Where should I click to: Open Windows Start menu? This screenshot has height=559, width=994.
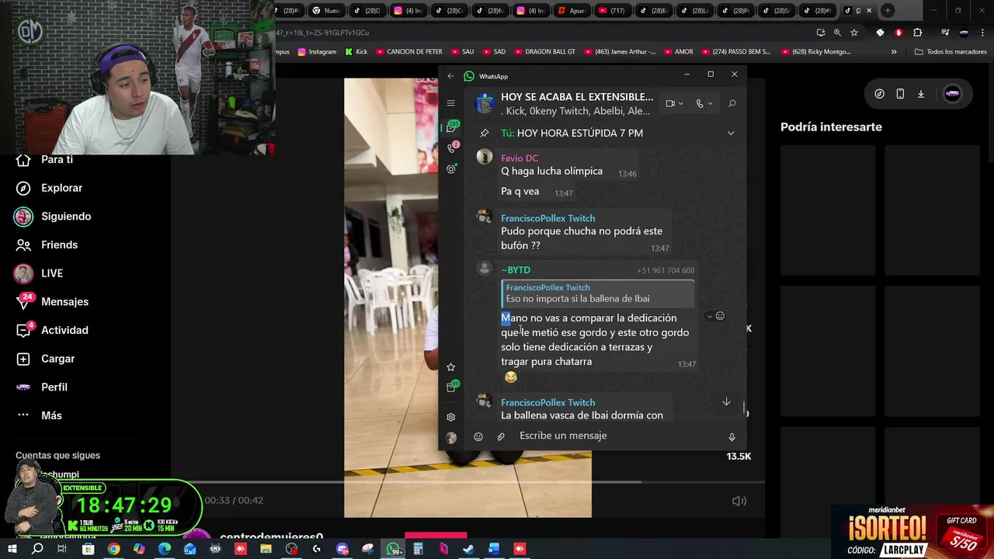[x=13, y=549]
